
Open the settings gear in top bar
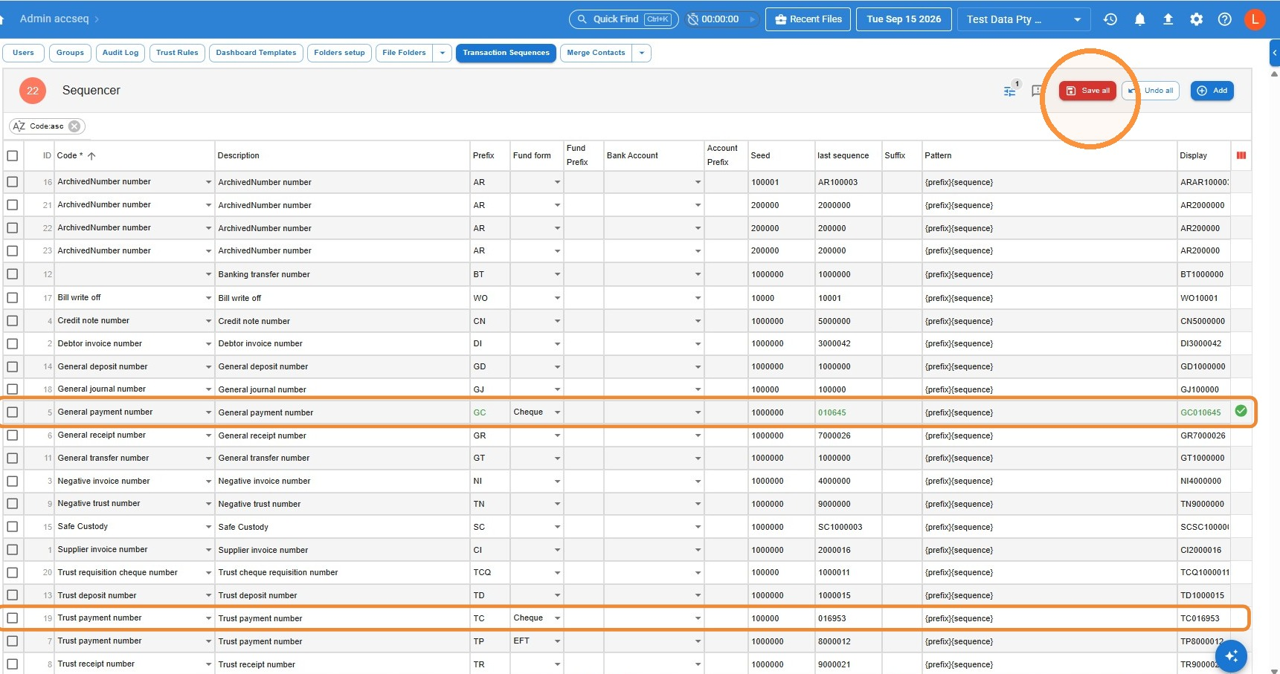click(1196, 19)
